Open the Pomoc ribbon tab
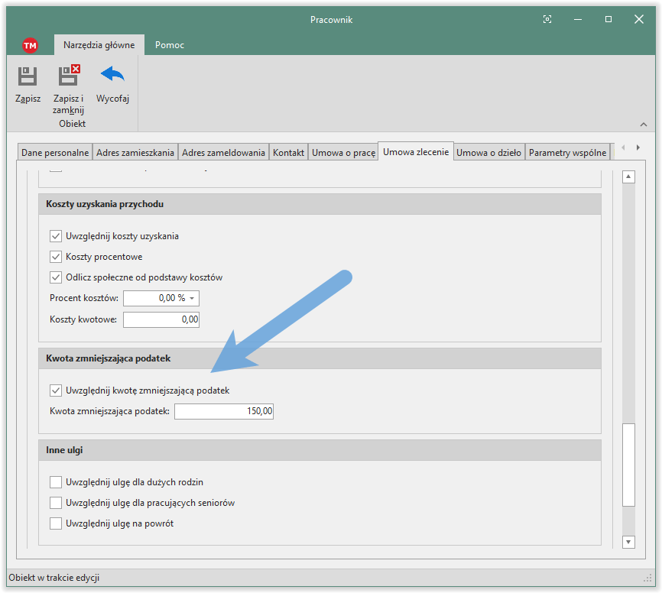This screenshot has width=662, height=593. click(x=169, y=45)
